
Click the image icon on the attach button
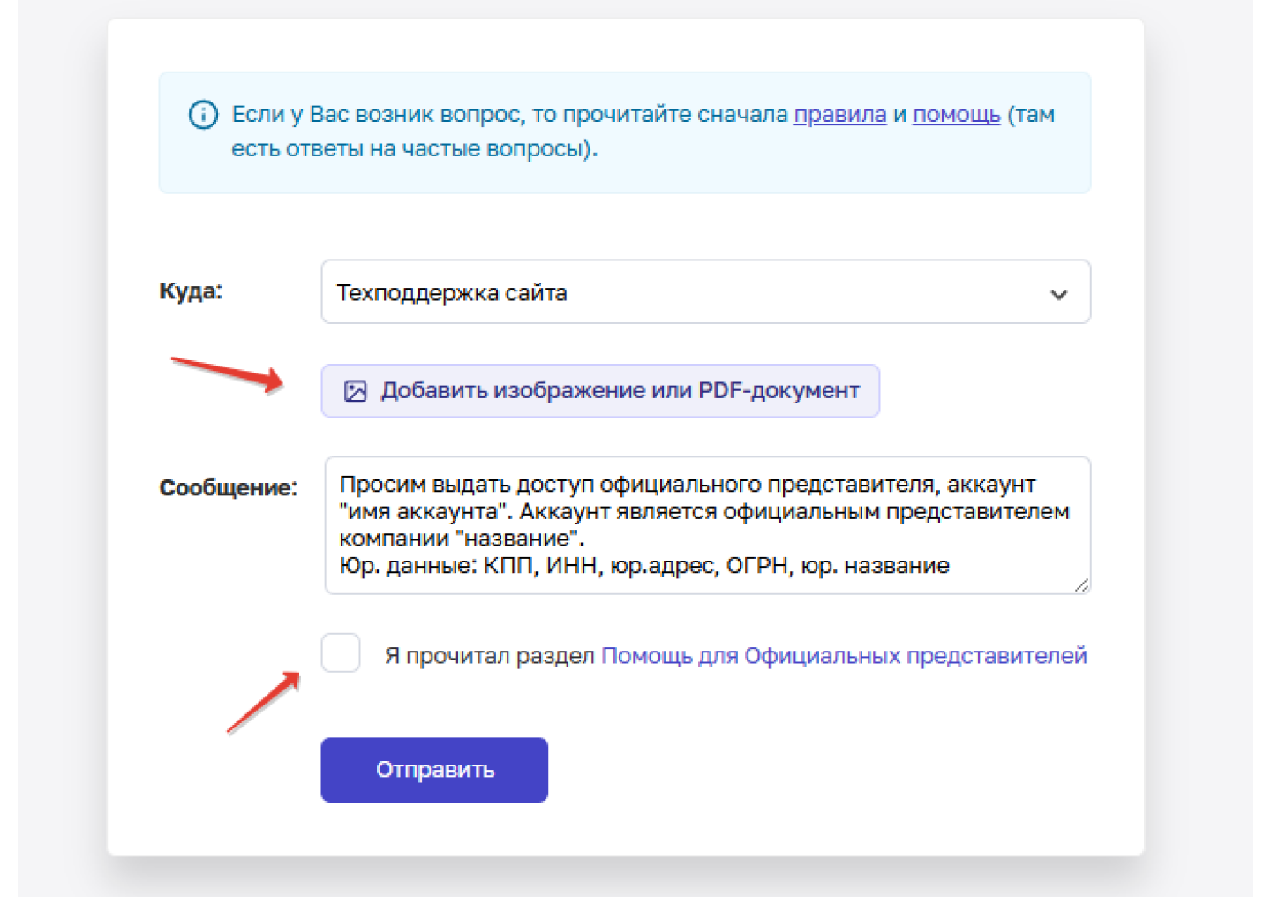pyautogui.click(x=355, y=391)
